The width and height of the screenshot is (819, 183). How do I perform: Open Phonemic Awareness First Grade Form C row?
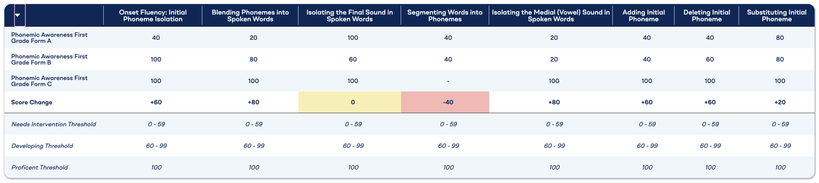(49, 81)
